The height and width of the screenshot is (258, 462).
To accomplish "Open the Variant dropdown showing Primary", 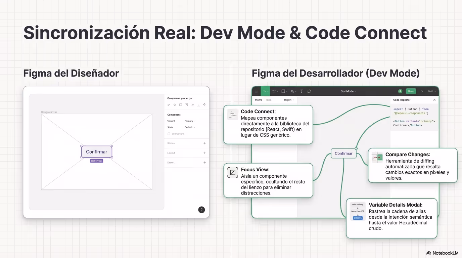I will click(x=190, y=121).
